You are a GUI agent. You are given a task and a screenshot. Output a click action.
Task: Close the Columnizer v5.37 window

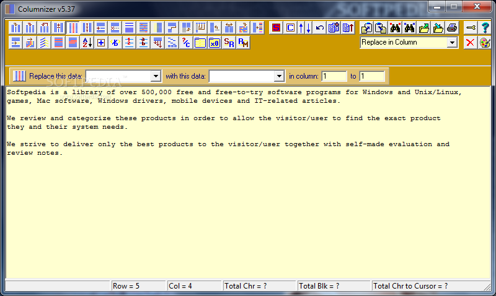point(477,6)
